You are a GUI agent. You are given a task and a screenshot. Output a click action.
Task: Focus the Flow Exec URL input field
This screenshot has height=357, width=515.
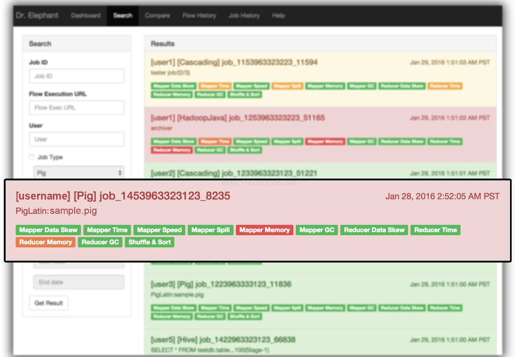click(77, 108)
